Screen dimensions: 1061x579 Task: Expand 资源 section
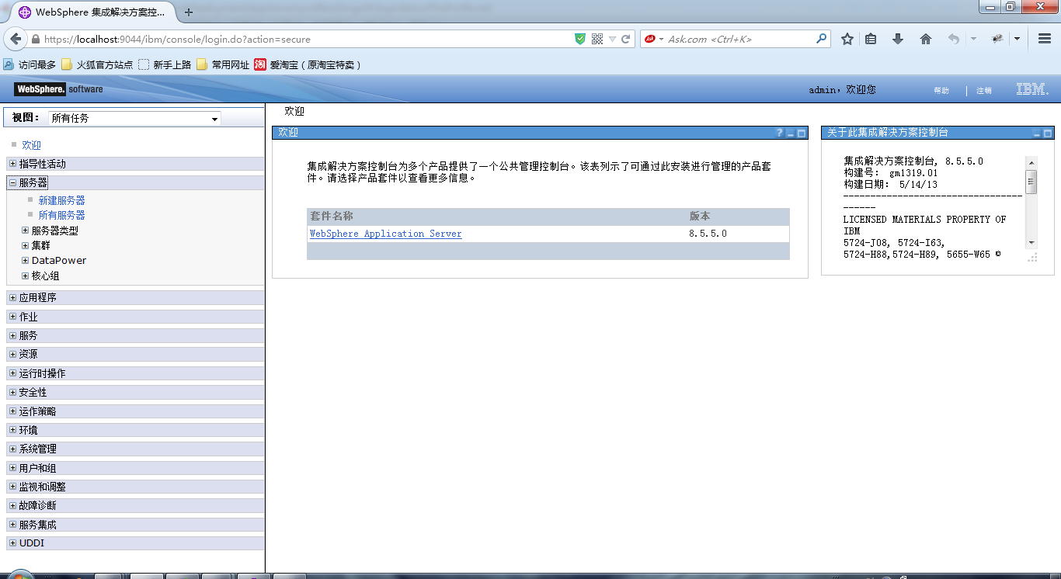[x=12, y=354]
